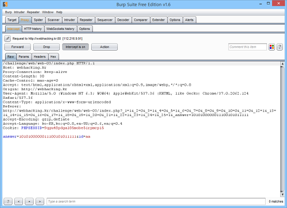
Task: Click the Request to http://webhacking.kr:80 label
Action: click(48, 38)
